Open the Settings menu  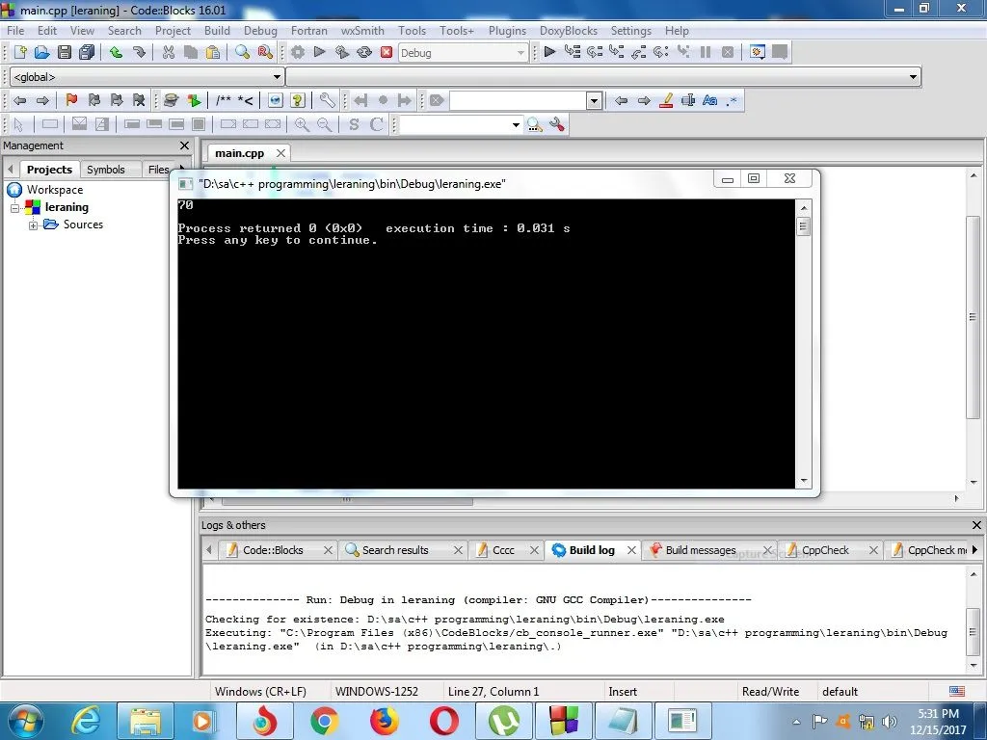630,30
